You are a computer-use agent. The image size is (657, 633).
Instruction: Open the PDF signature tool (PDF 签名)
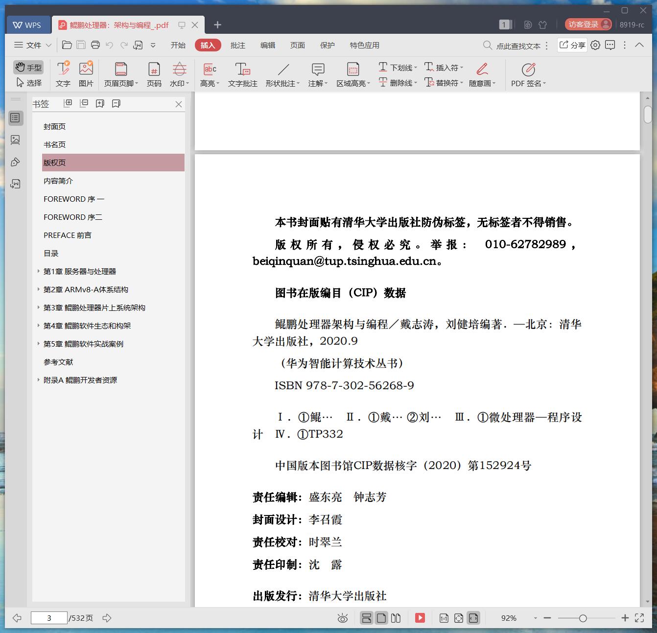click(x=528, y=74)
